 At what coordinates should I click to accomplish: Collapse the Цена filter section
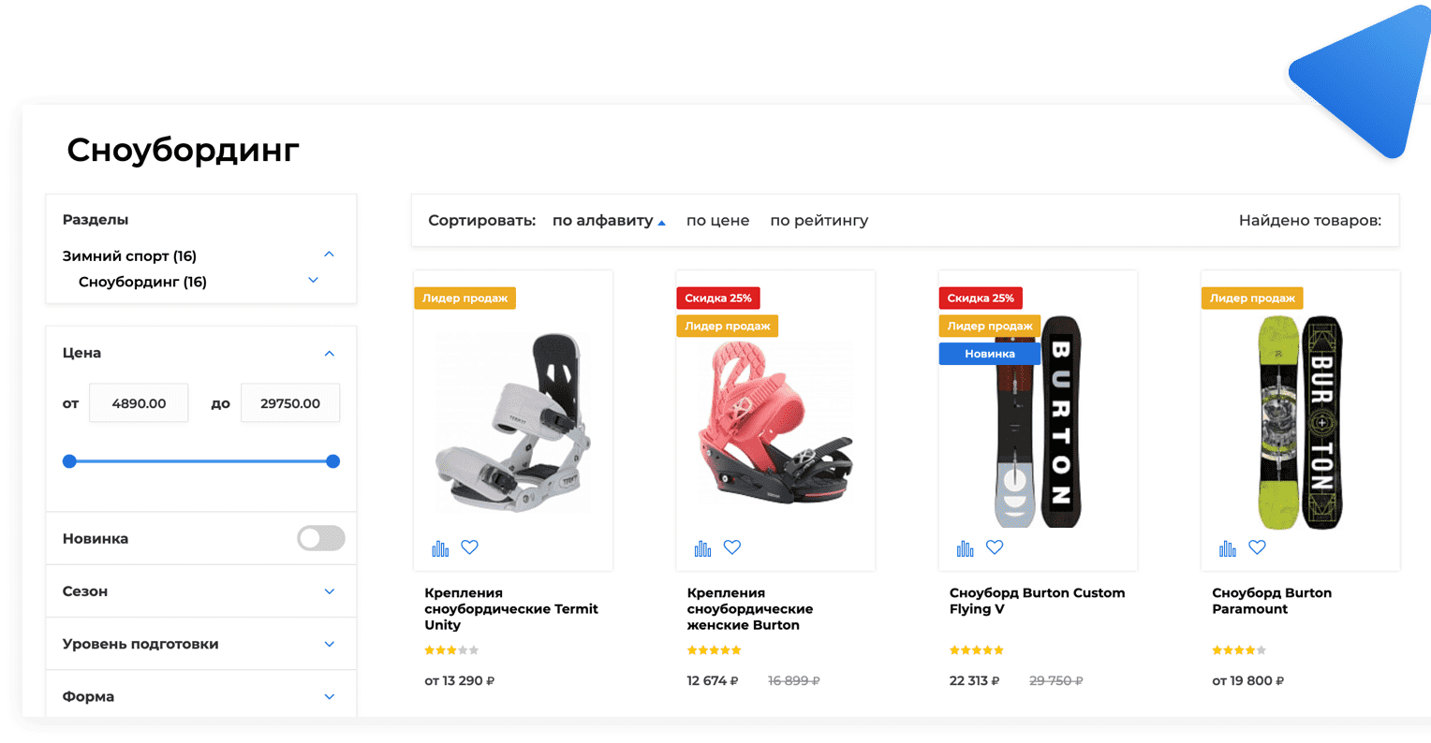329,354
